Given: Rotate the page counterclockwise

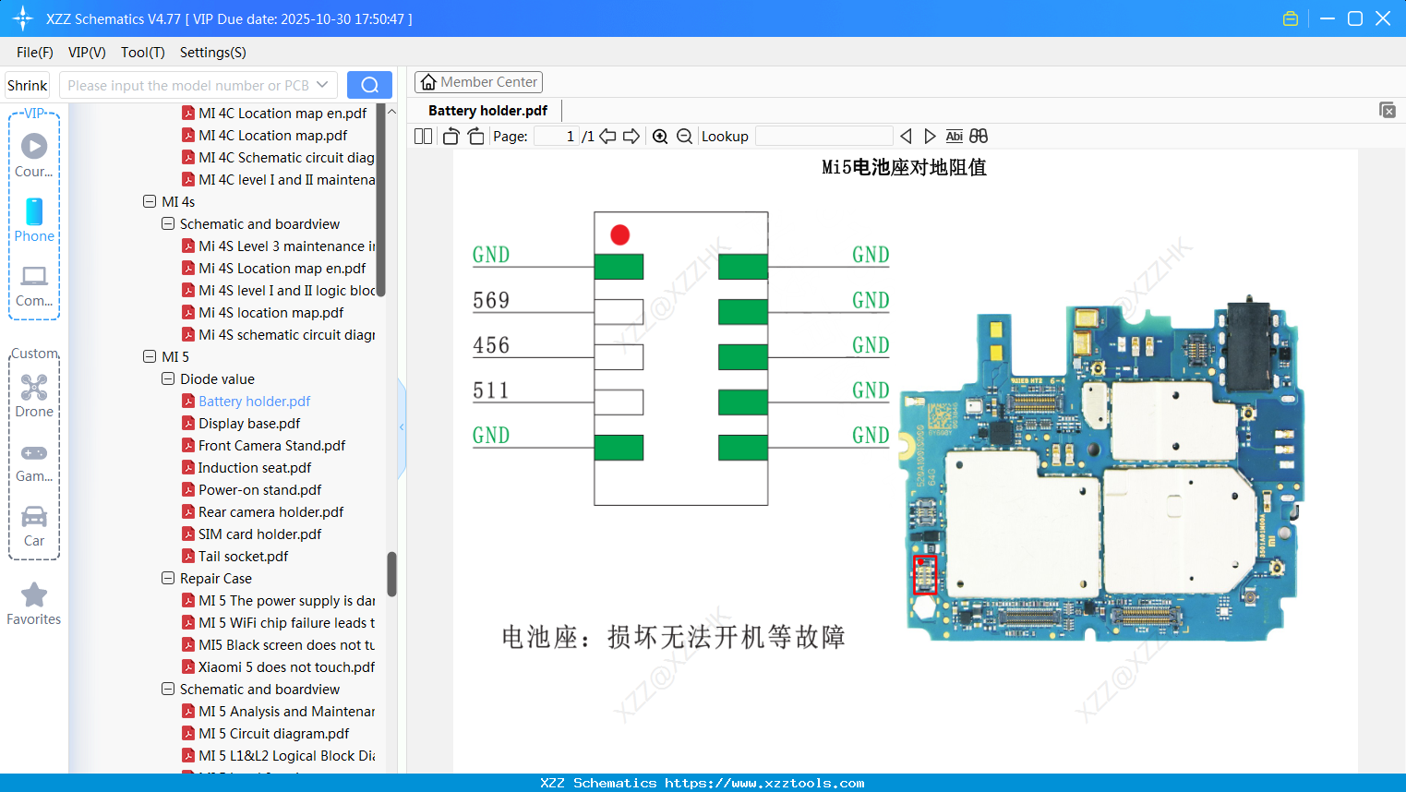Looking at the screenshot, I should click(x=451, y=137).
